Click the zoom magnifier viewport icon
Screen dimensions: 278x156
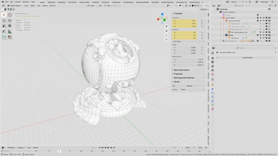click(x=166, y=26)
